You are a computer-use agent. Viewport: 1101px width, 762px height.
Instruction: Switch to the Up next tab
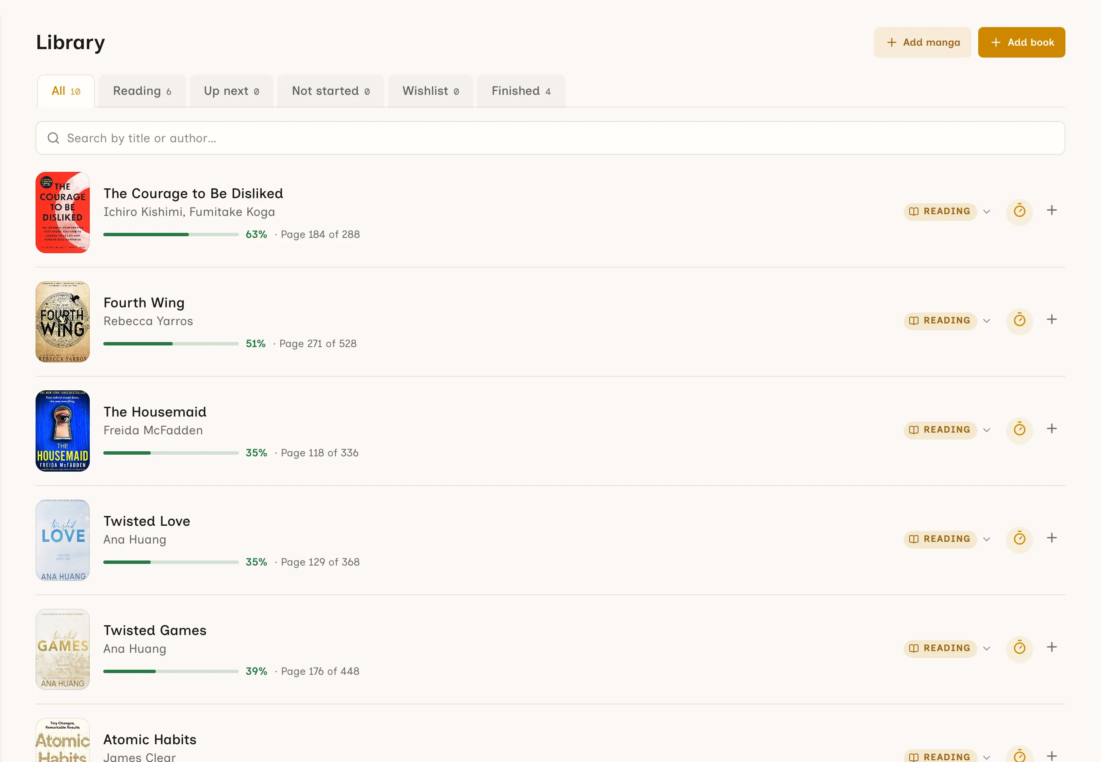(232, 91)
